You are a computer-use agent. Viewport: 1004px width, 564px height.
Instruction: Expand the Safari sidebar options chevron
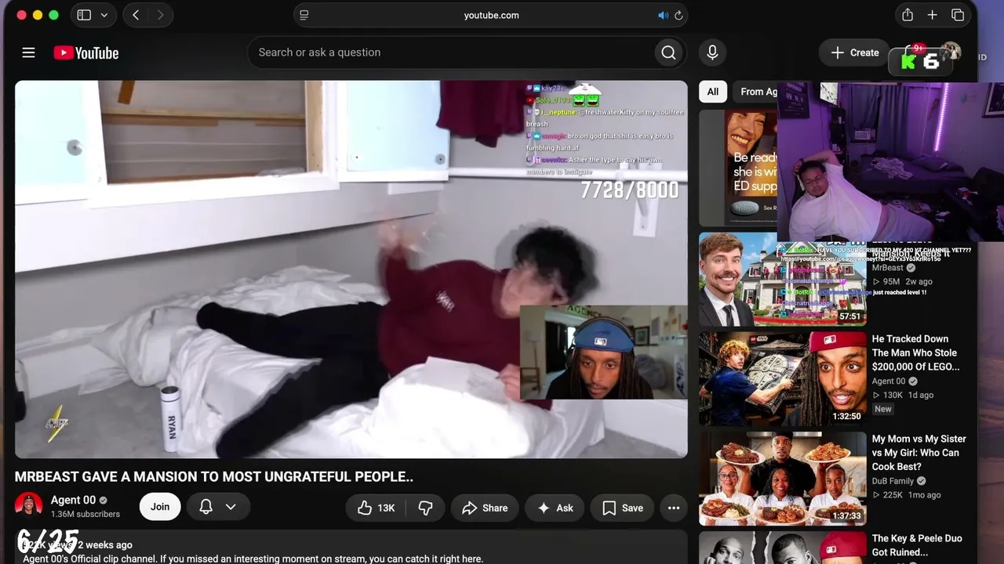pyautogui.click(x=104, y=15)
